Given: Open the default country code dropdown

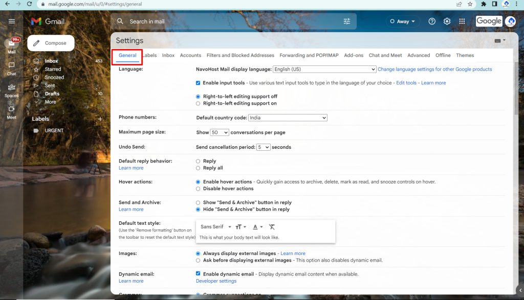Looking at the screenshot, I should [x=287, y=117].
